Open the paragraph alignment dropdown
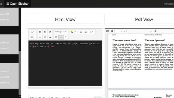 91,32
